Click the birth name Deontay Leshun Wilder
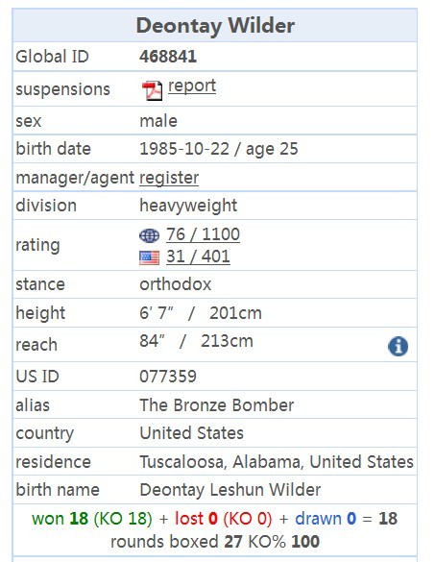Viewport: 435px width, 562px height. click(230, 490)
